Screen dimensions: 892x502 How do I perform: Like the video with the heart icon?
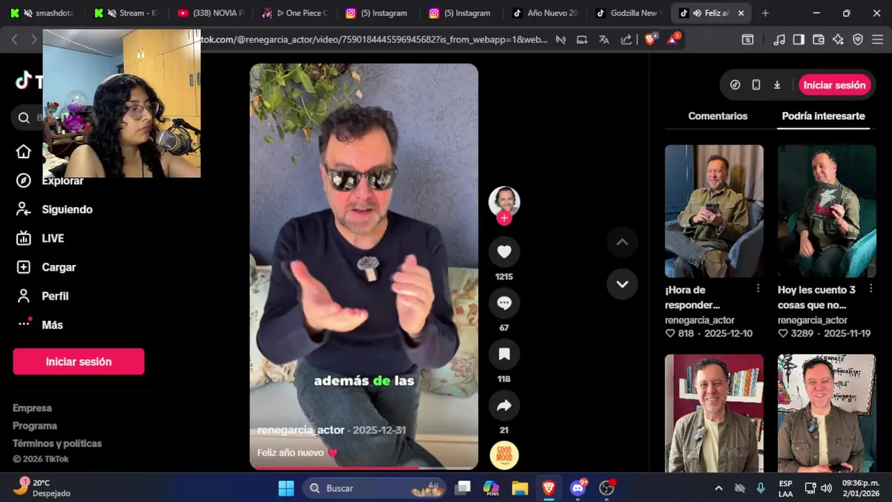pos(504,252)
